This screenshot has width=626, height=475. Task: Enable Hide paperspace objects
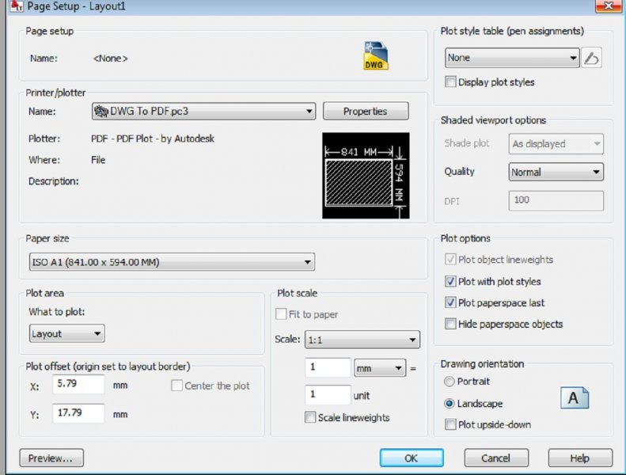coord(450,324)
